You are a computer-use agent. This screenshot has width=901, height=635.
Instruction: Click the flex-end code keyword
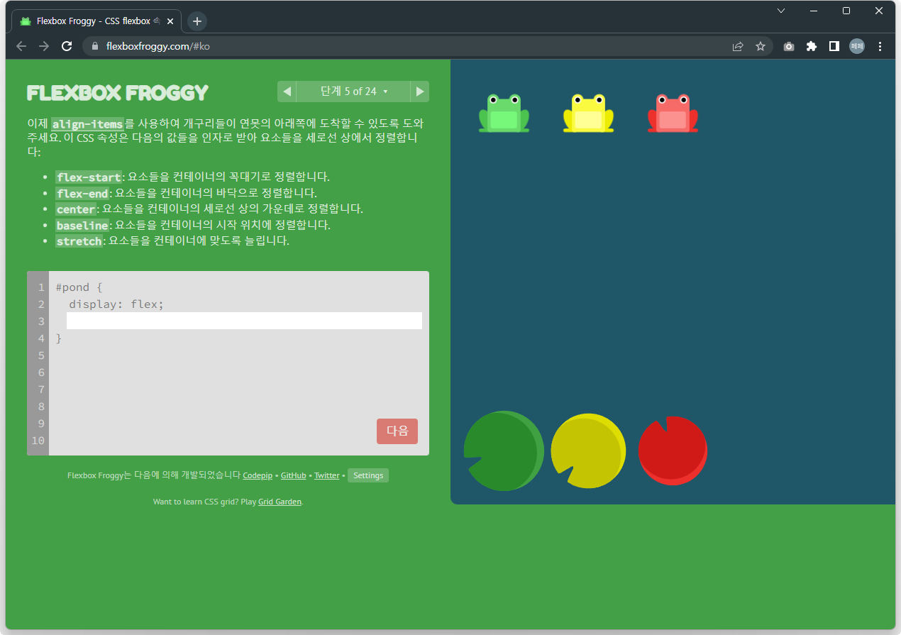point(82,194)
